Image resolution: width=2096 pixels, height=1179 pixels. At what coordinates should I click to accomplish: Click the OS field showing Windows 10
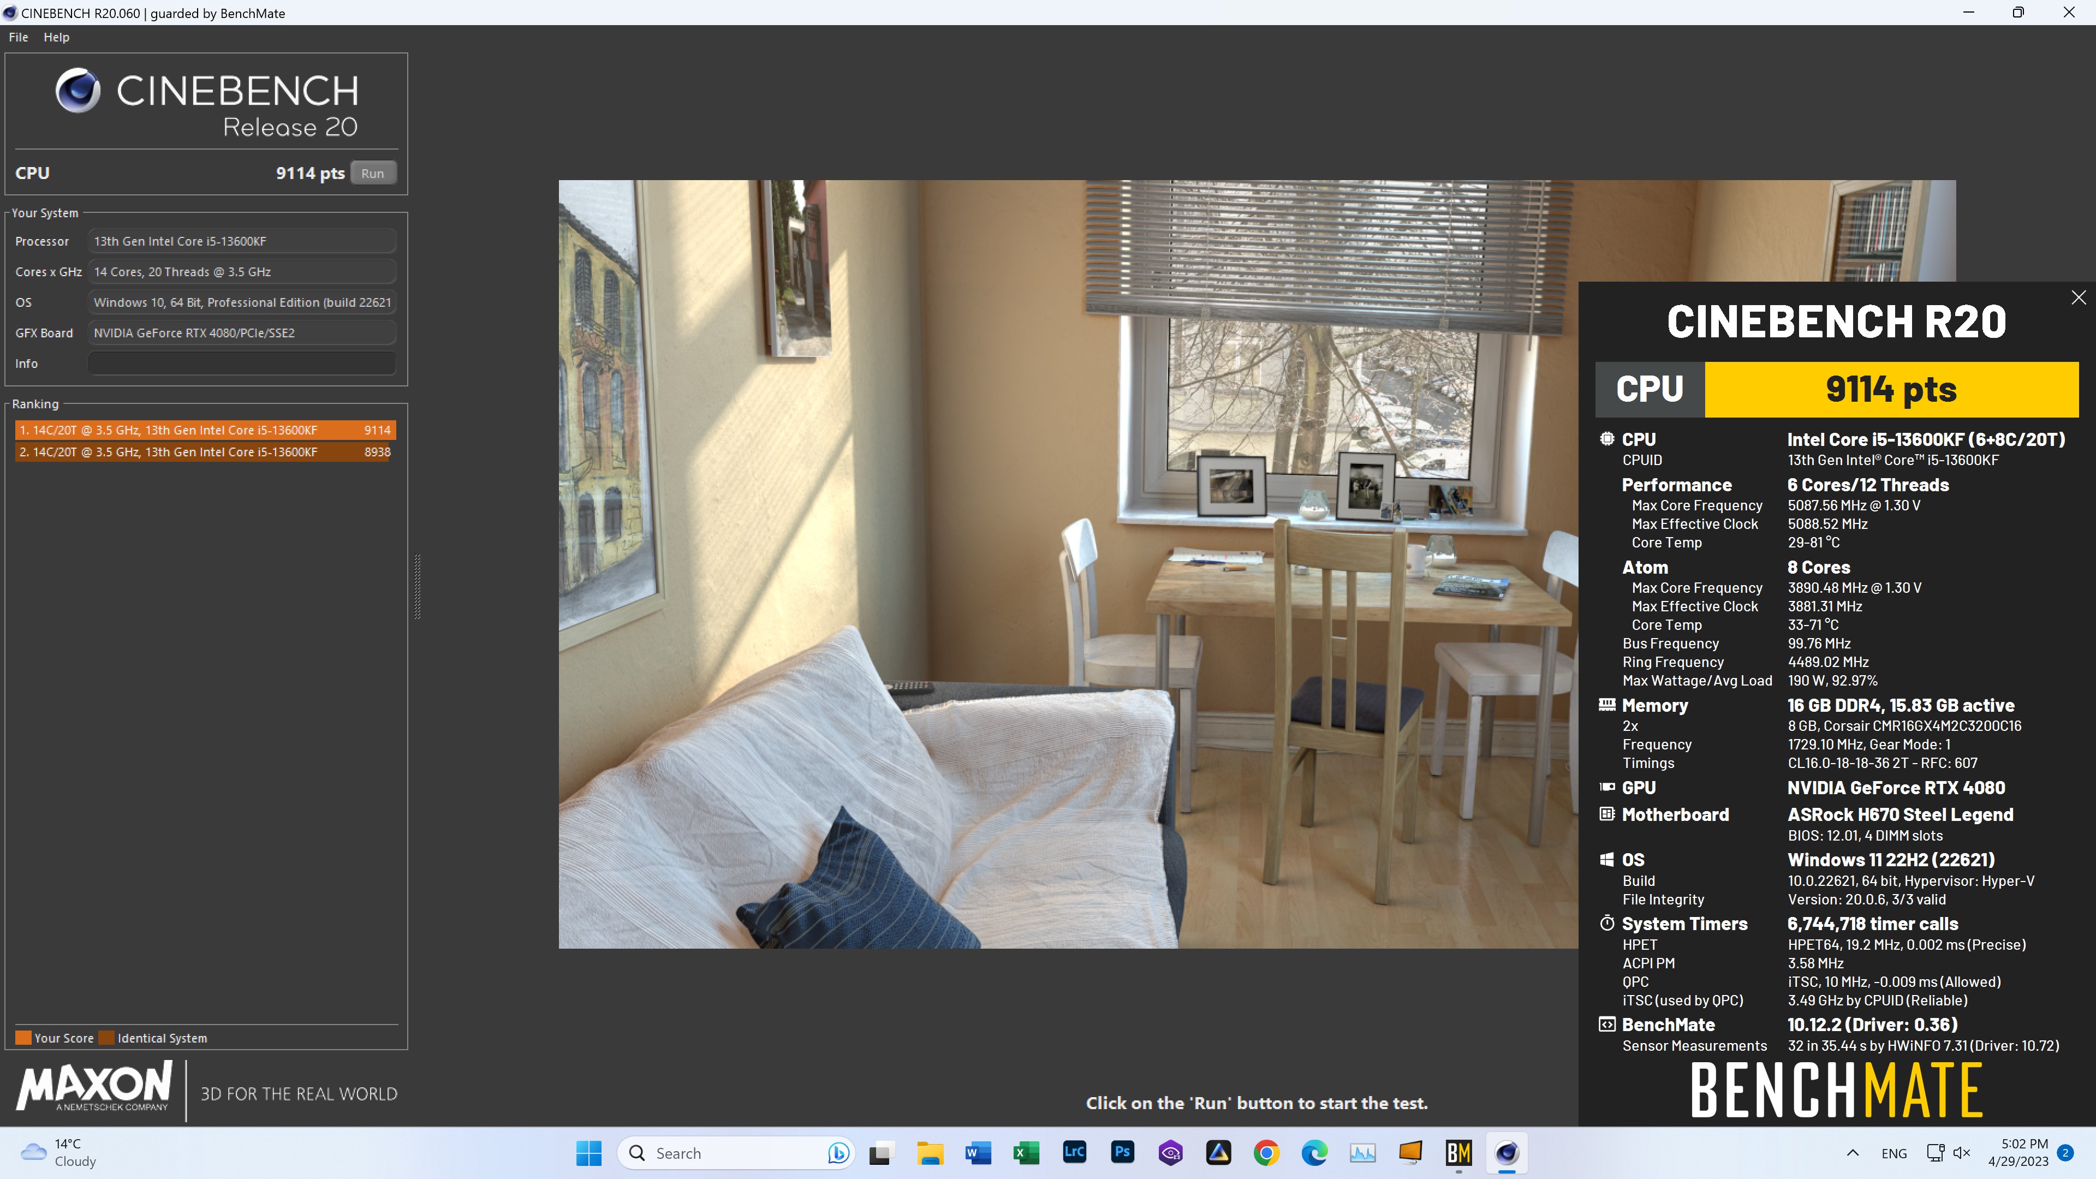tap(242, 302)
